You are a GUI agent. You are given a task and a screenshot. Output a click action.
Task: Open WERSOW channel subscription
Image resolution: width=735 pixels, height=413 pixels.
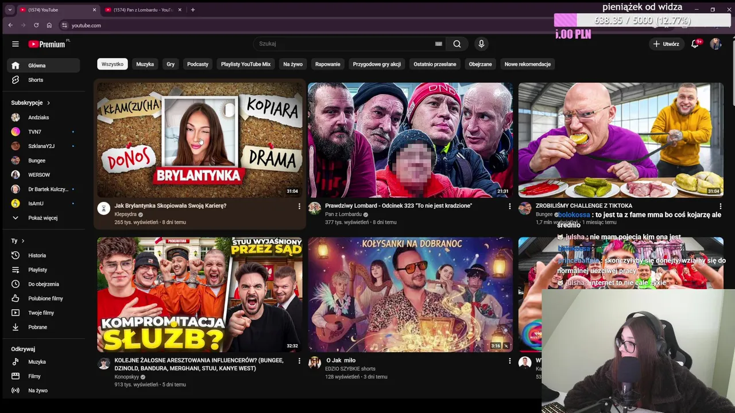pos(44,175)
